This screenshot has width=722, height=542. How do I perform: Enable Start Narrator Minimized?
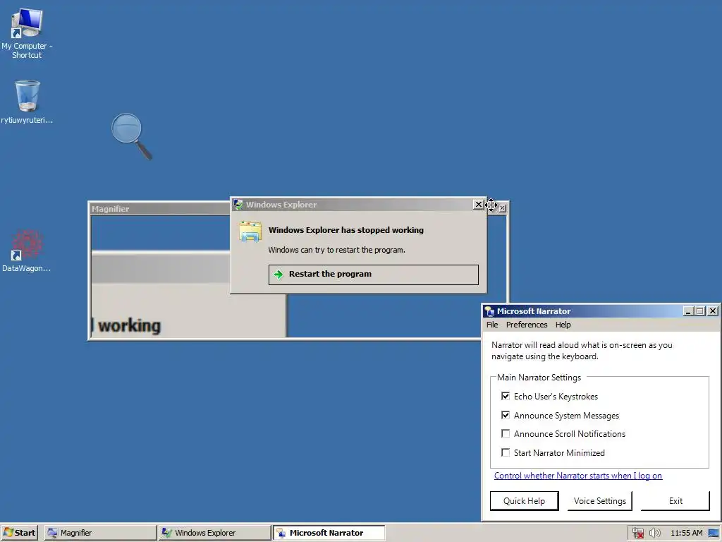click(x=506, y=452)
